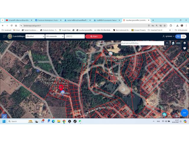Image resolution: width=189 pixels, height=142 pixels.
Task: Open the extensions puzzle icon
Action: click(x=171, y=26)
